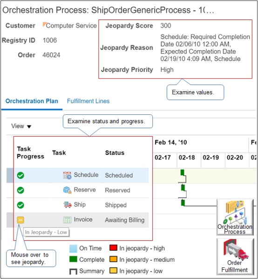Switch to the Orchestration Plan tab
Screen dimensions: 258x279
point(32,101)
